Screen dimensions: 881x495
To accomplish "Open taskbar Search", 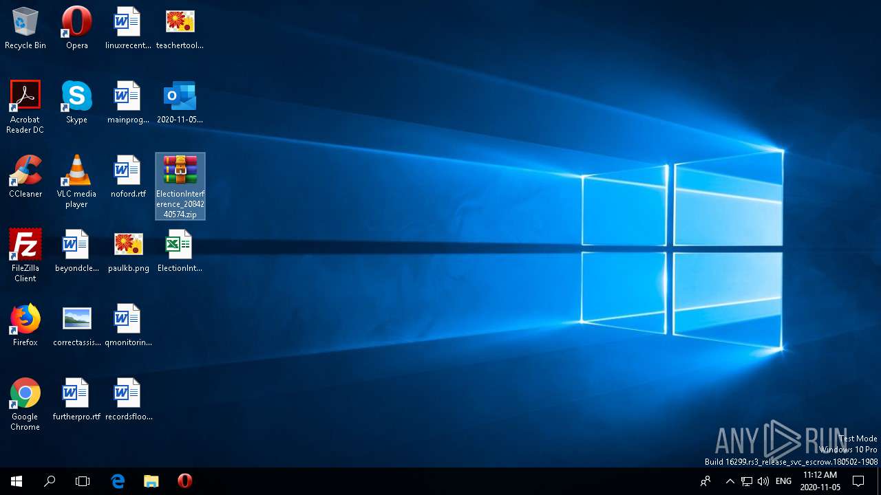I will point(50,481).
